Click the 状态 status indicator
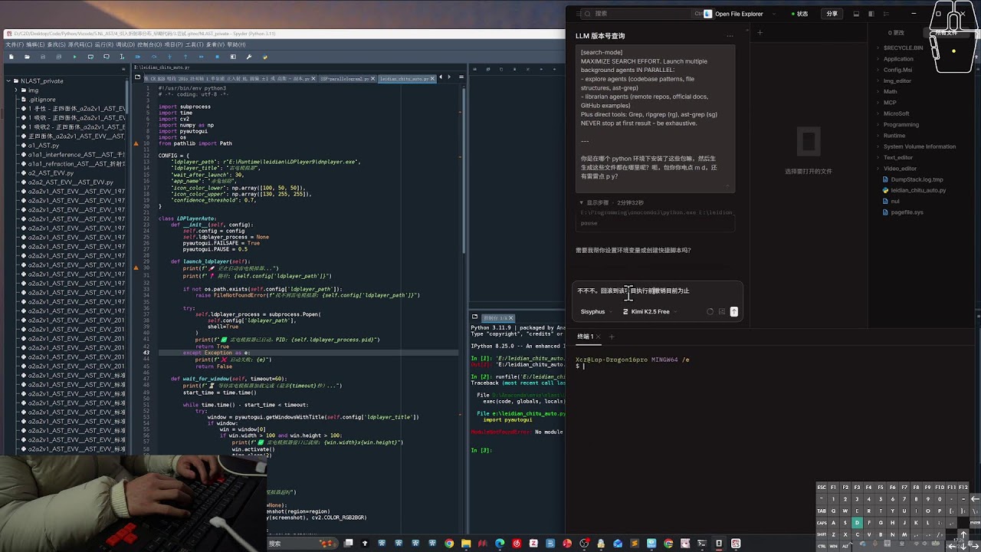The height and width of the screenshot is (552, 981). pyautogui.click(x=799, y=14)
